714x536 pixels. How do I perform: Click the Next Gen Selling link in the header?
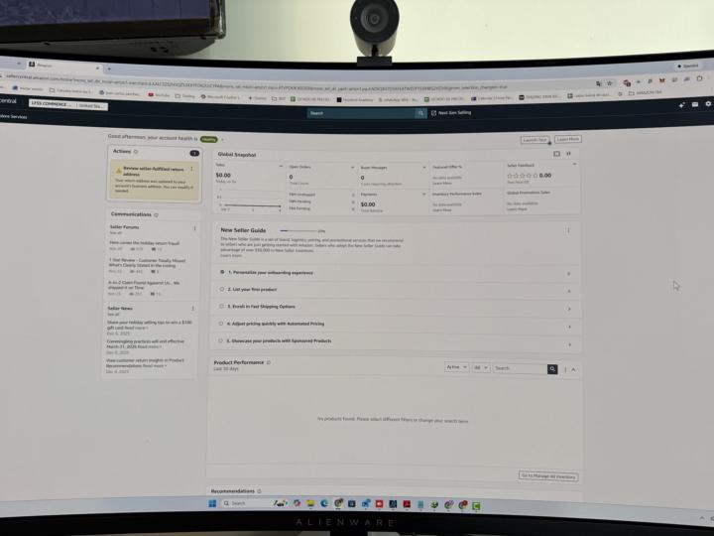451,112
